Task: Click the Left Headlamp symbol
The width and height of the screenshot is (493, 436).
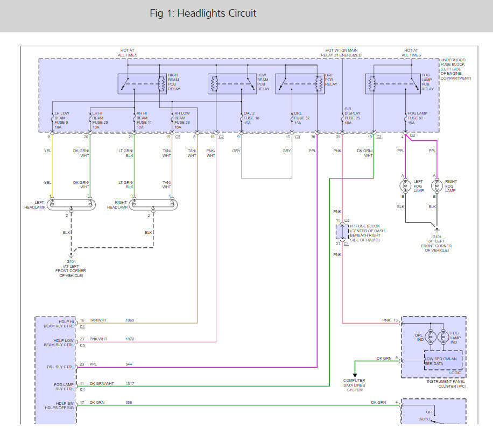Action: [71, 204]
